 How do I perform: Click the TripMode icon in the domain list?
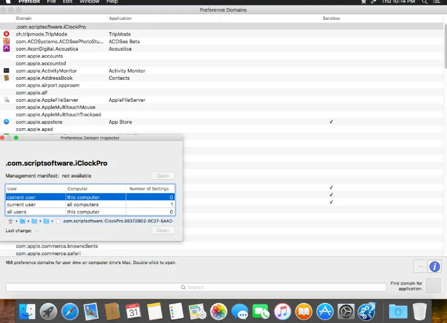click(6, 34)
